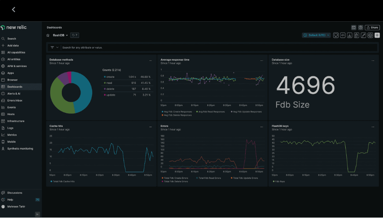
Task: Click the help question mark icon
Action: (x=361, y=28)
